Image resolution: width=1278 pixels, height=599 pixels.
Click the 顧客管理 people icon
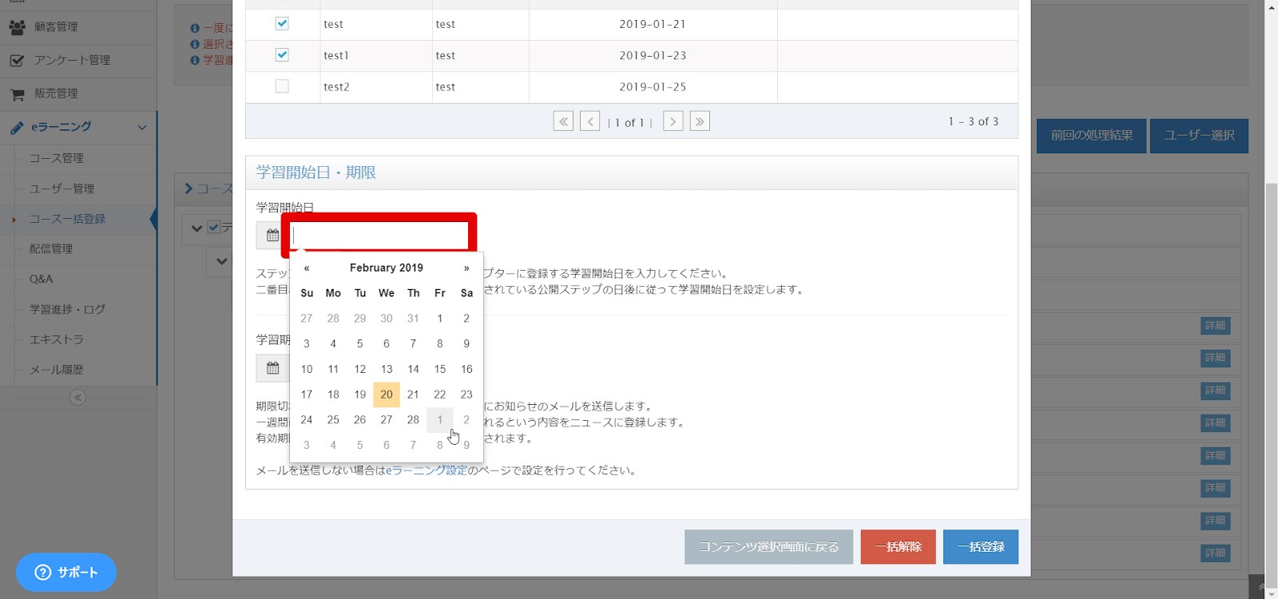pyautogui.click(x=17, y=27)
